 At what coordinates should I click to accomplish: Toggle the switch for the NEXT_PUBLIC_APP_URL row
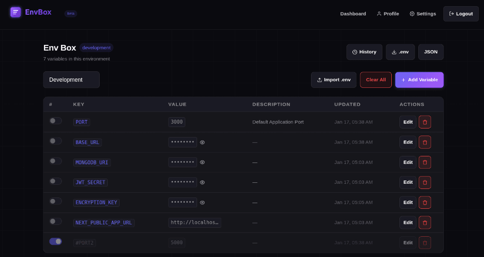(56, 221)
